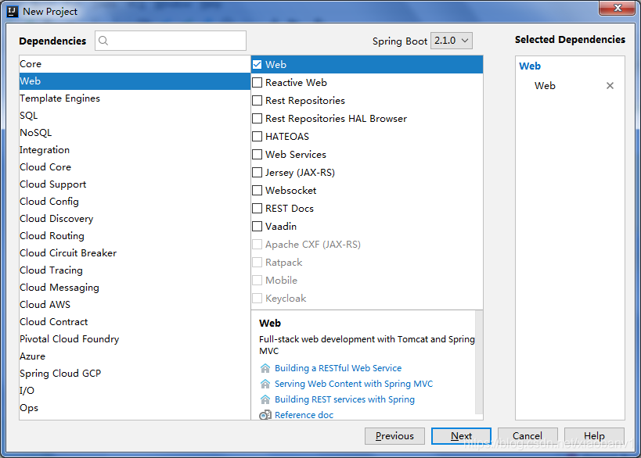The height and width of the screenshot is (458, 641).
Task: Close the New Project dialog window
Action: 618,8
